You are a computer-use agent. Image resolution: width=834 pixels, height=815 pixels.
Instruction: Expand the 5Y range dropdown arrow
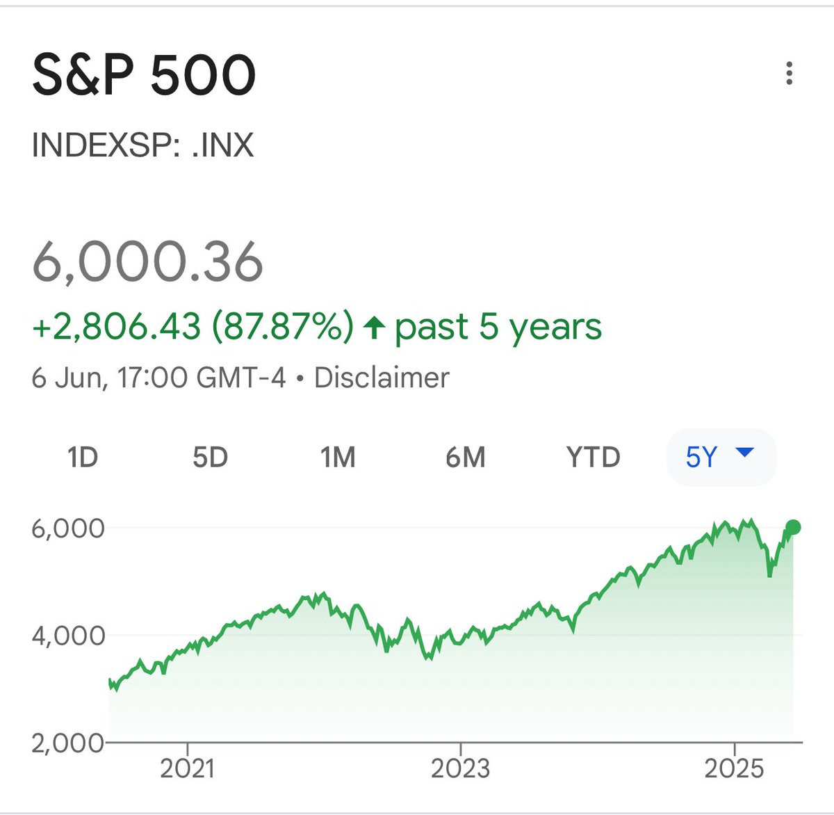pyautogui.click(x=744, y=453)
